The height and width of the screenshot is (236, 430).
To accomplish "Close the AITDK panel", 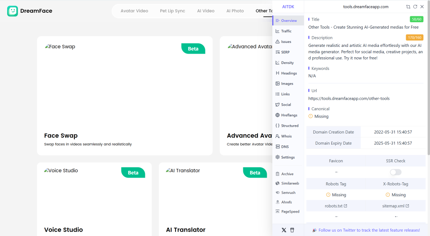I will pyautogui.click(x=422, y=7).
